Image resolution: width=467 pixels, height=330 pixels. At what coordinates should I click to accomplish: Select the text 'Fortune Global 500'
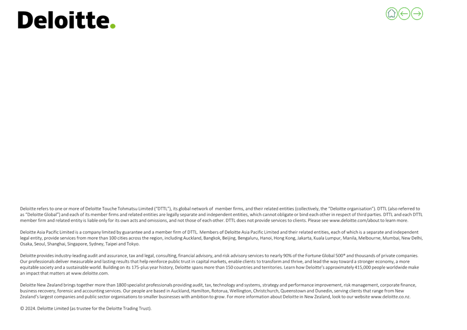pyautogui.click(x=324, y=256)
